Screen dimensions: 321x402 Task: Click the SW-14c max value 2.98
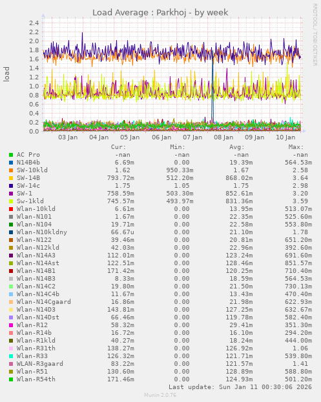click(300, 186)
